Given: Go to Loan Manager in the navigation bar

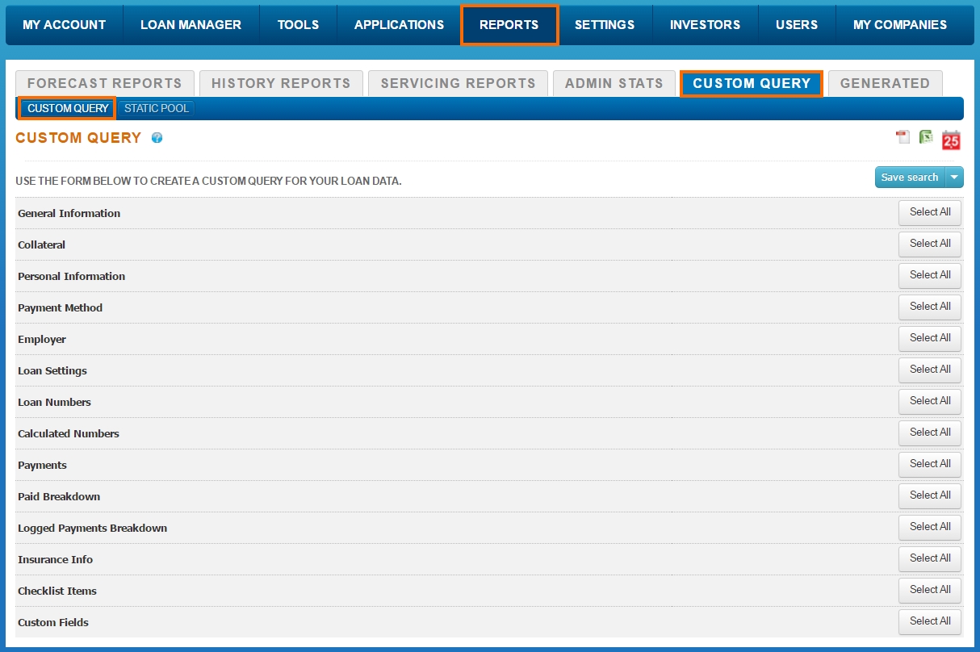Looking at the screenshot, I should click(191, 25).
